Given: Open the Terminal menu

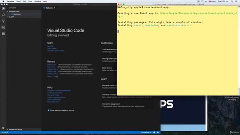Looking at the screenshot, I should click(10, 1).
